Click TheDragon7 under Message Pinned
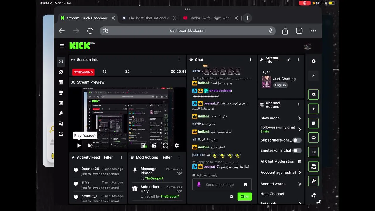The image size is (375, 211). click(x=154, y=178)
